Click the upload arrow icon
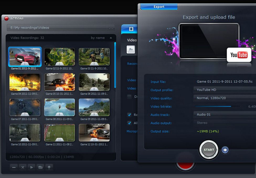The height and width of the screenshot is (178, 256). [x=49, y=167]
